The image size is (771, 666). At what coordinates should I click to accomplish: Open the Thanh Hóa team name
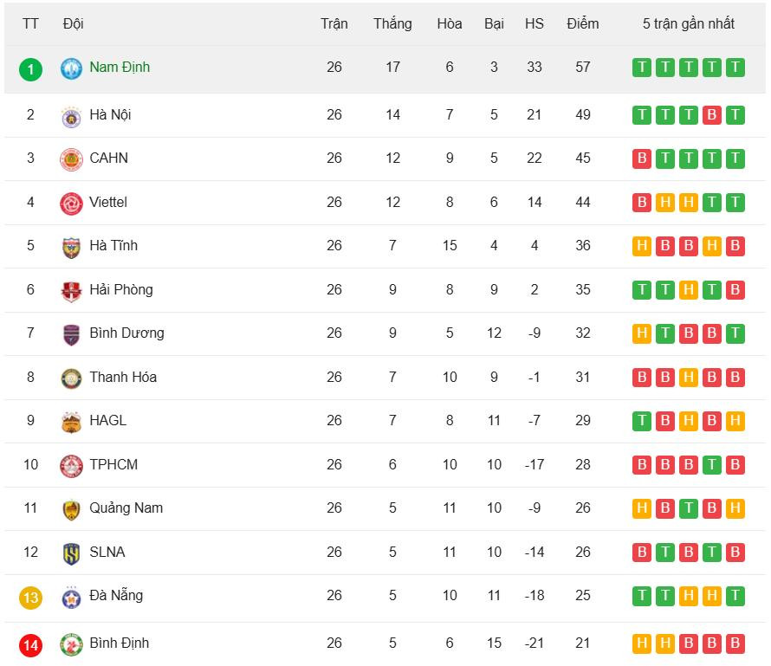[123, 378]
